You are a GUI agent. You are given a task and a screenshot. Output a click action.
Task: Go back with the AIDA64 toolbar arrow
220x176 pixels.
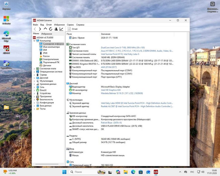35,29
